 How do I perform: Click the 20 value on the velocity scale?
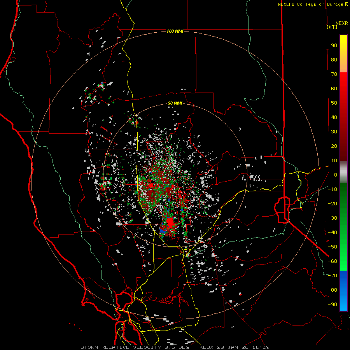334,146
